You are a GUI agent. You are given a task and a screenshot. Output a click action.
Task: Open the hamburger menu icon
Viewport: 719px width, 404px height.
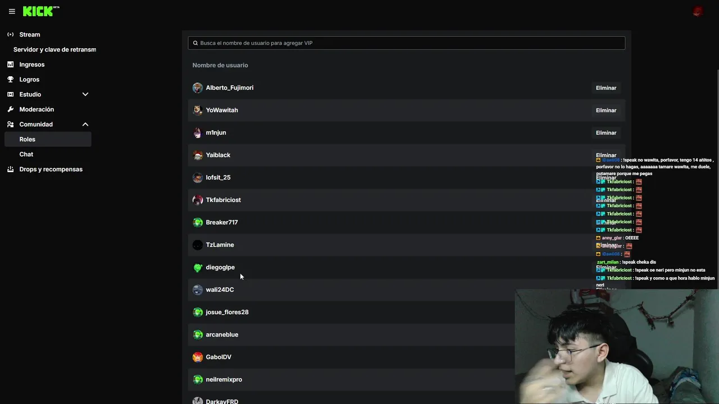pyautogui.click(x=12, y=11)
